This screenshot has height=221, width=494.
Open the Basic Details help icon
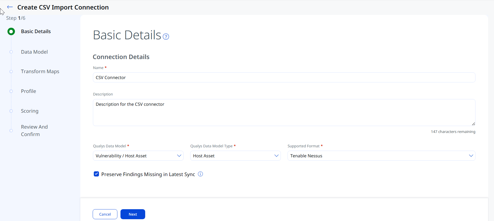[x=166, y=37]
